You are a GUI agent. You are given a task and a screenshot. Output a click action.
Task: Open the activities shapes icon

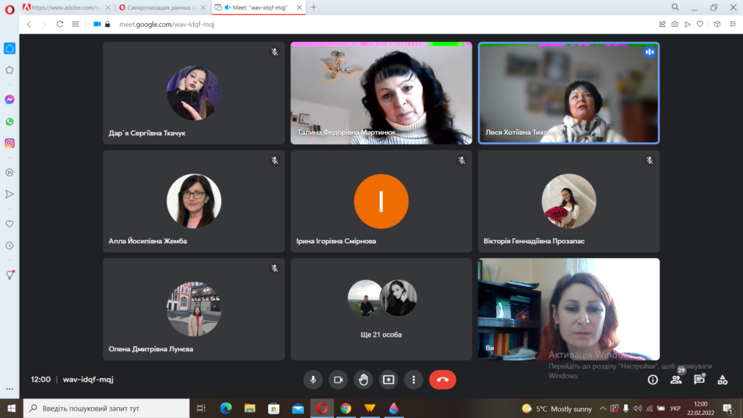coord(722,380)
